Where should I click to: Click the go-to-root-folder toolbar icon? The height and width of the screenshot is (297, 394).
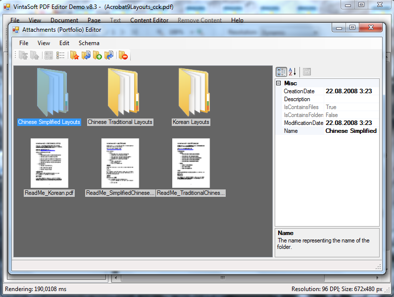click(23, 55)
